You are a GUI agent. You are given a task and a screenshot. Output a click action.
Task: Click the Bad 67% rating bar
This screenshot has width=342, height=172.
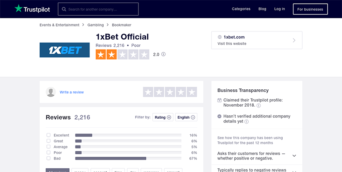click(128, 158)
